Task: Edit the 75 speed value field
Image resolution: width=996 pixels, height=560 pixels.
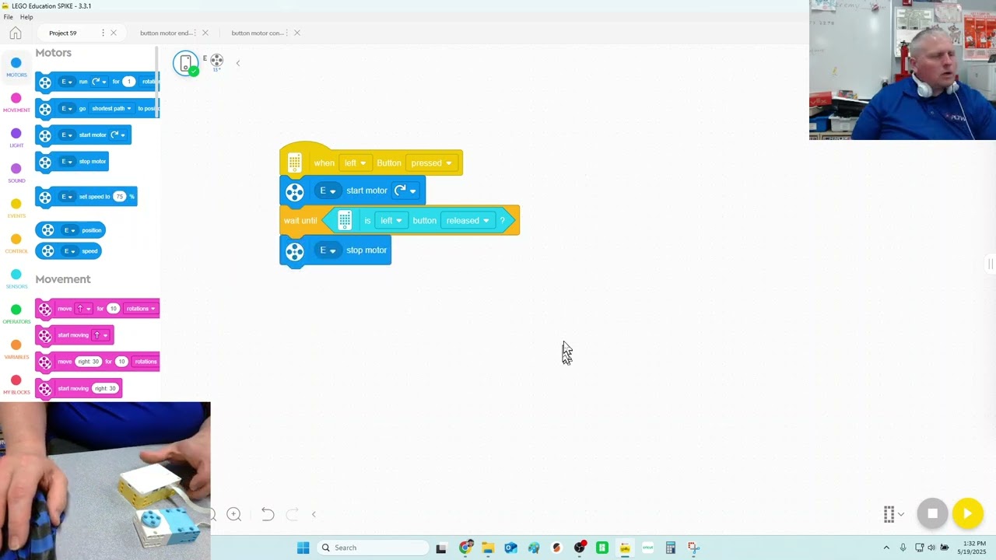Action: (x=120, y=197)
